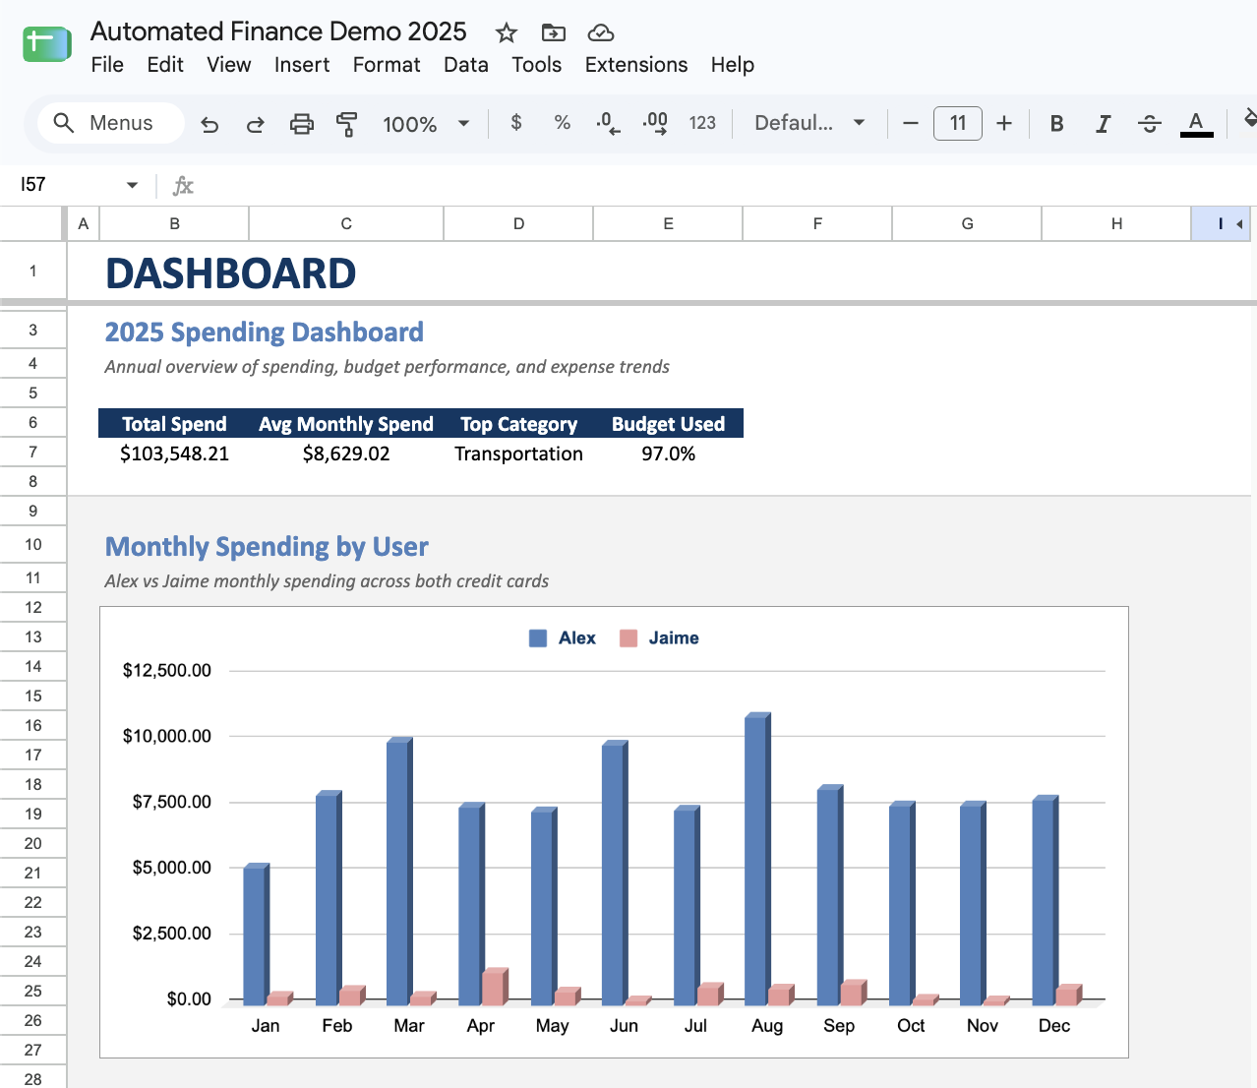
Task: Click the Redo arrow
Action: [x=255, y=124]
